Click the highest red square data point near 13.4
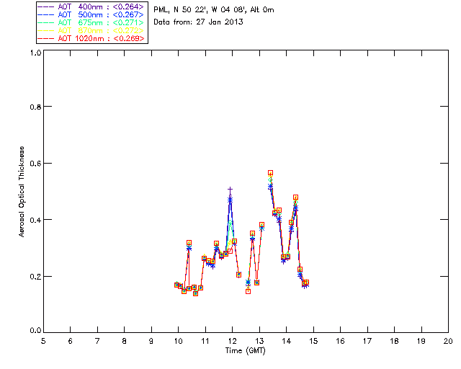Image resolution: width=461 pixels, height=369 pixels. coord(271,173)
